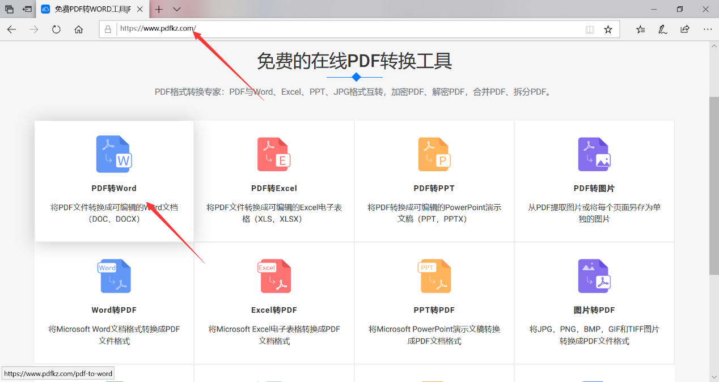This screenshot has width=719, height=382.
Task: Open the PDF转Excel converter icon
Action: tap(274, 154)
